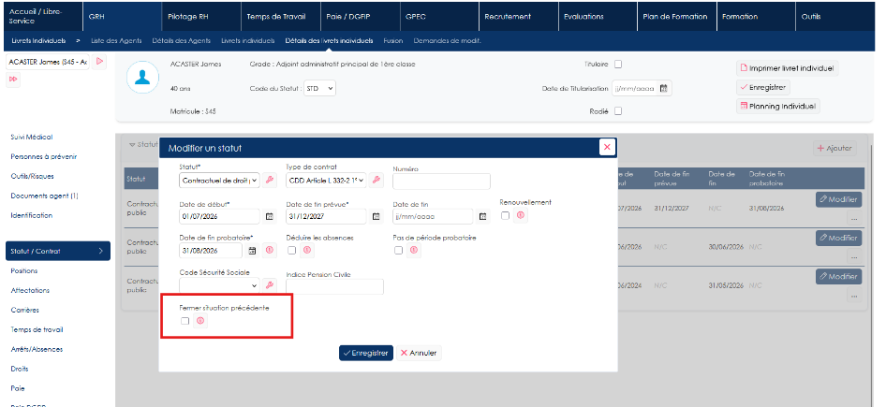Viewport: 886px width, 407px height.
Task: Click the info icon next to Renouvellement checkbox
Action: pyautogui.click(x=521, y=215)
